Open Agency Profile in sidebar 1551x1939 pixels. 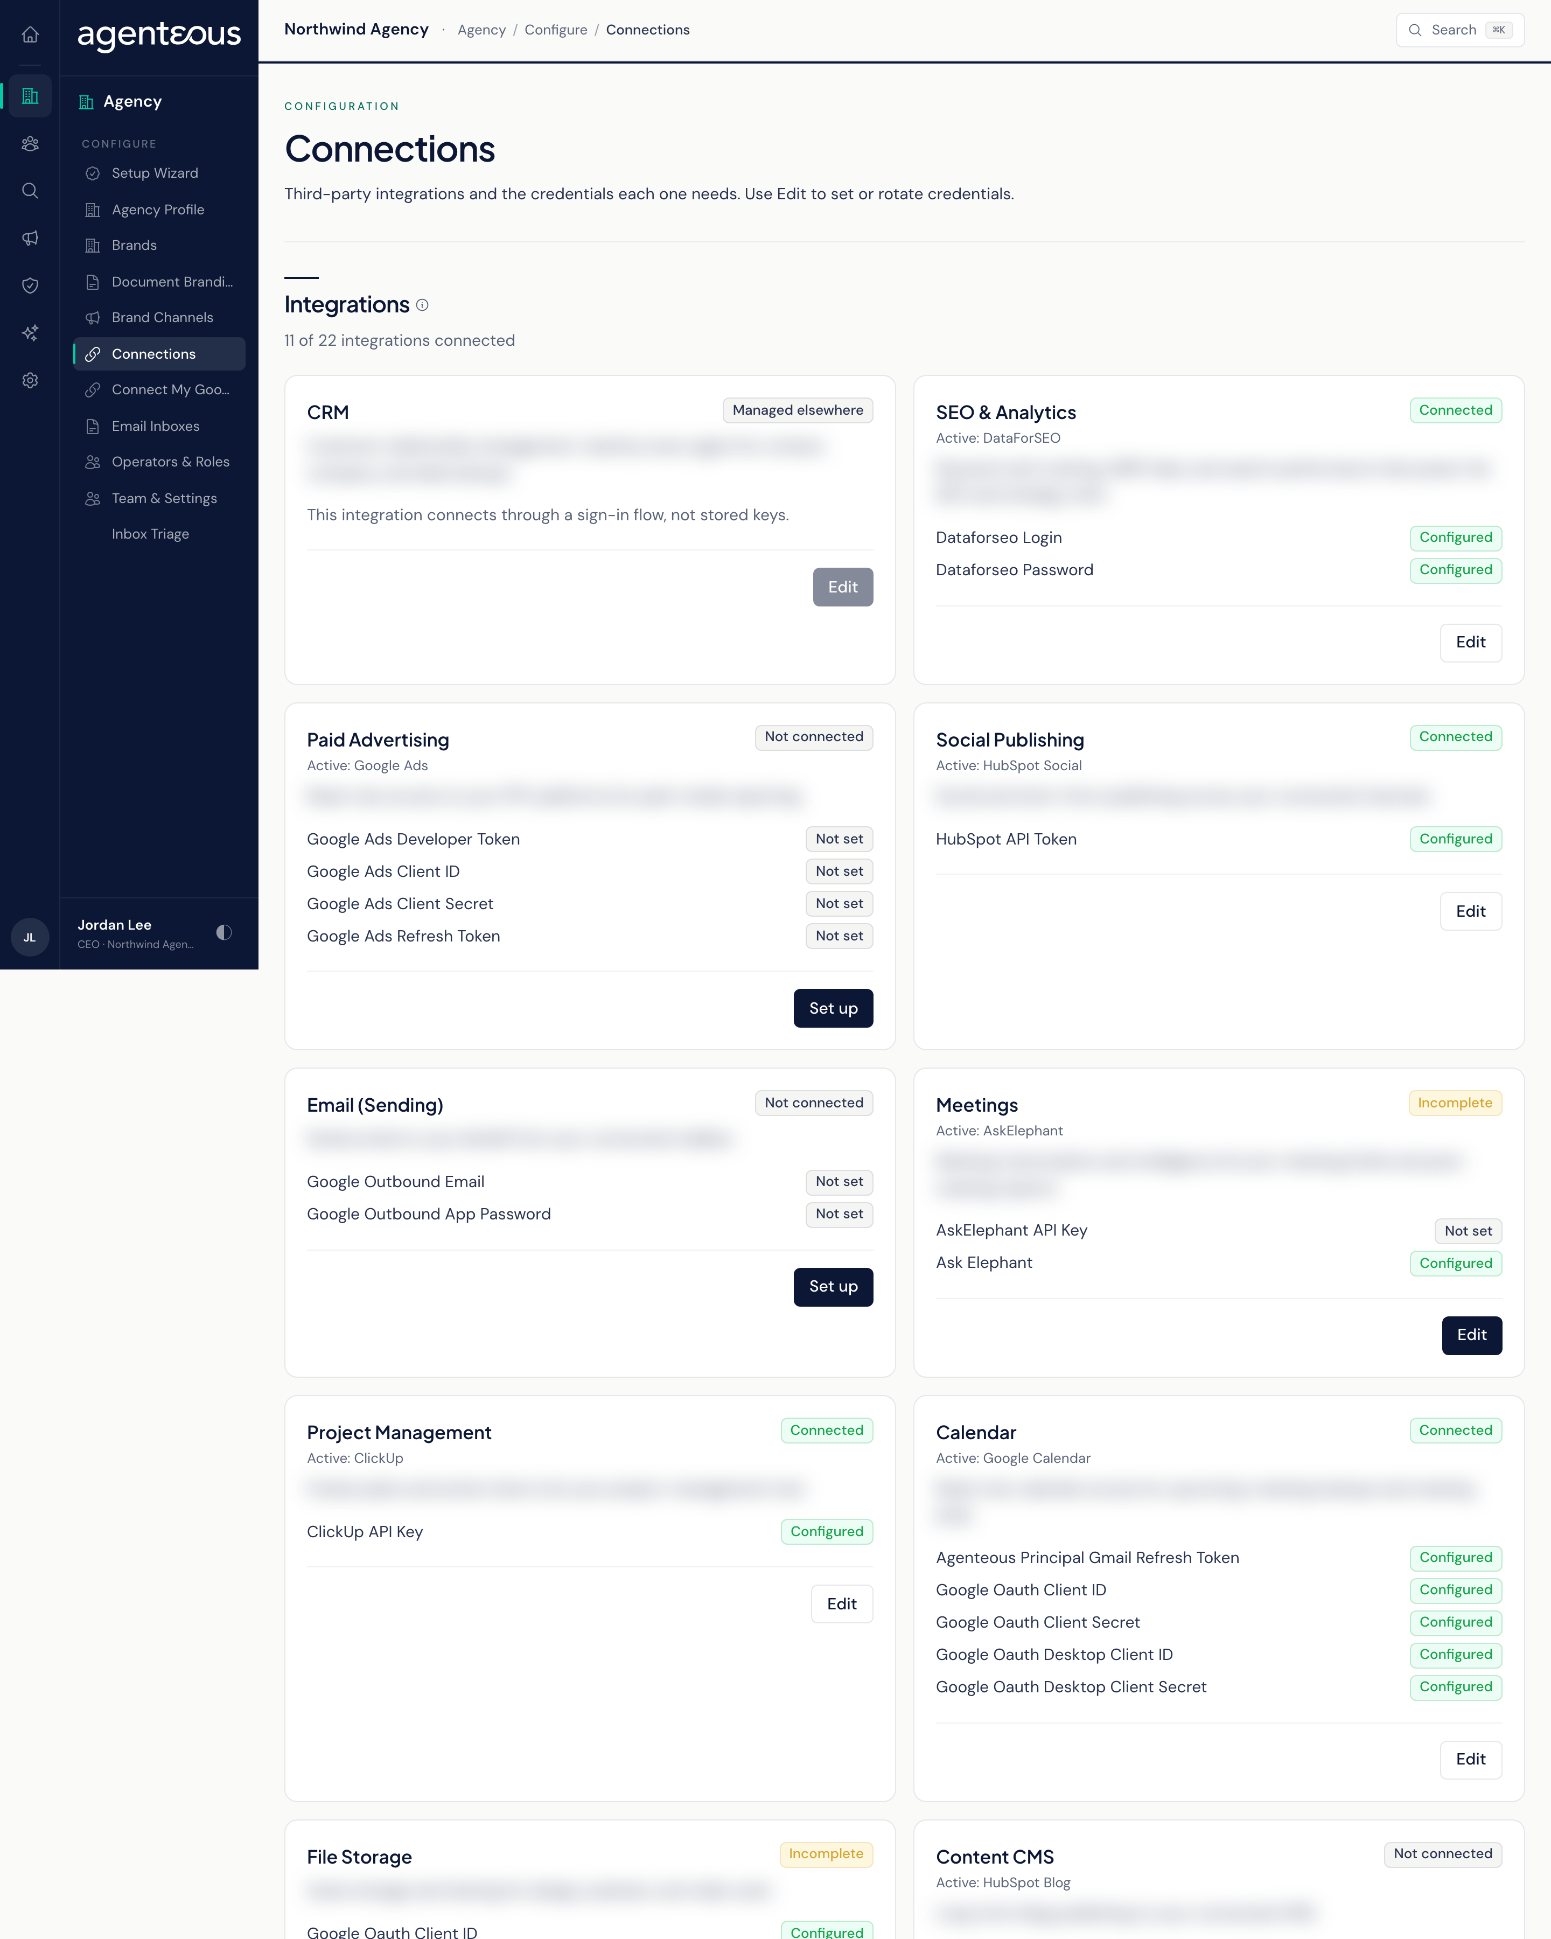point(159,210)
